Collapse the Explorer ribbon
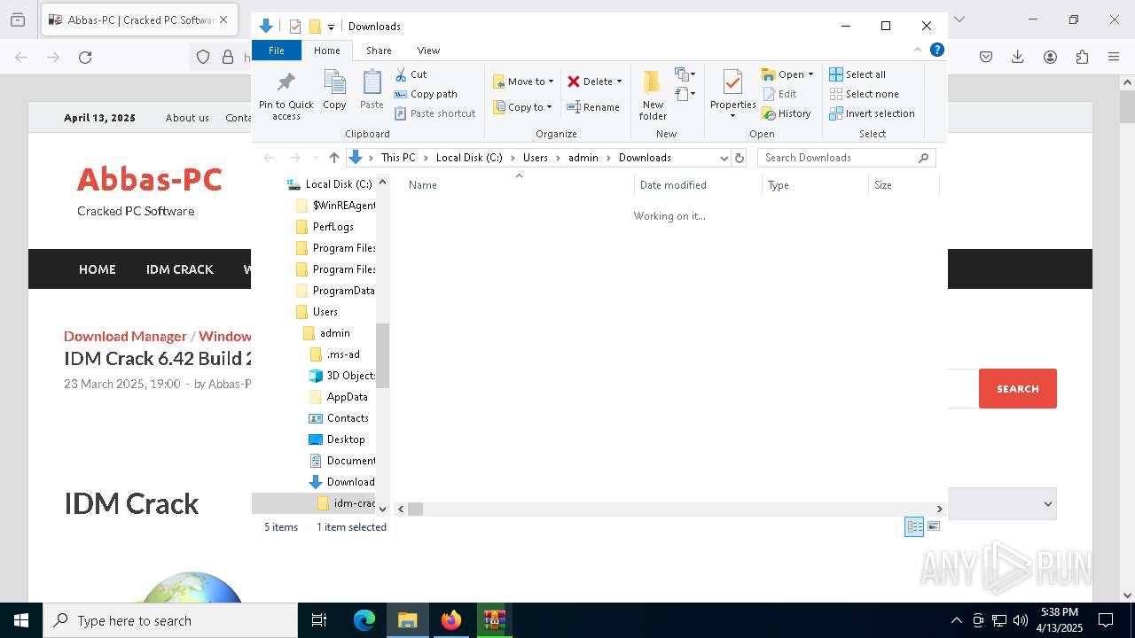This screenshot has width=1135, height=638. 918,51
